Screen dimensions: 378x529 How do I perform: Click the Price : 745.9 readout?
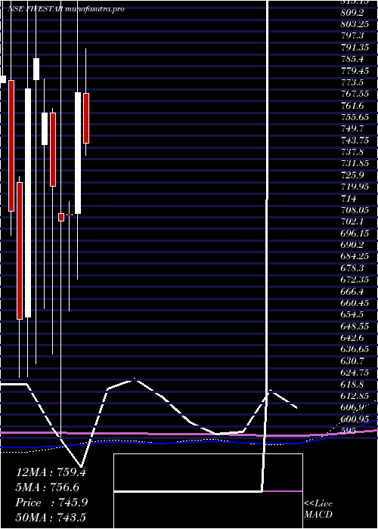(x=51, y=503)
